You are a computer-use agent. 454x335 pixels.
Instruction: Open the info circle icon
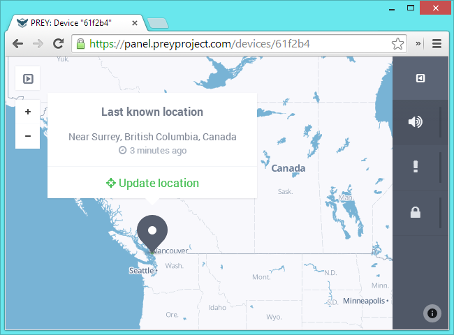pyautogui.click(x=432, y=313)
